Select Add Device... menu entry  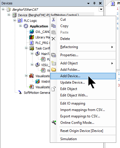tap(83, 76)
